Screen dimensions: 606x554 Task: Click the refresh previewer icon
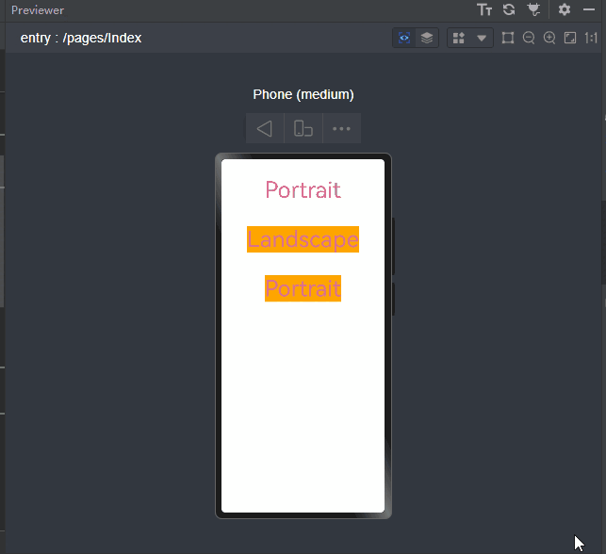pos(509,9)
